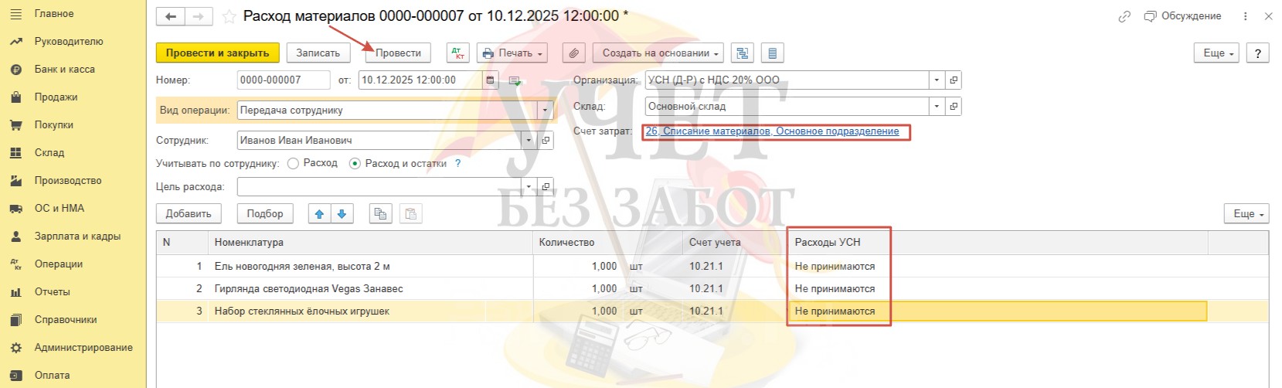1282x388 pixels.
Task: Go to Зарплата и кадры section
Action: coord(77,237)
